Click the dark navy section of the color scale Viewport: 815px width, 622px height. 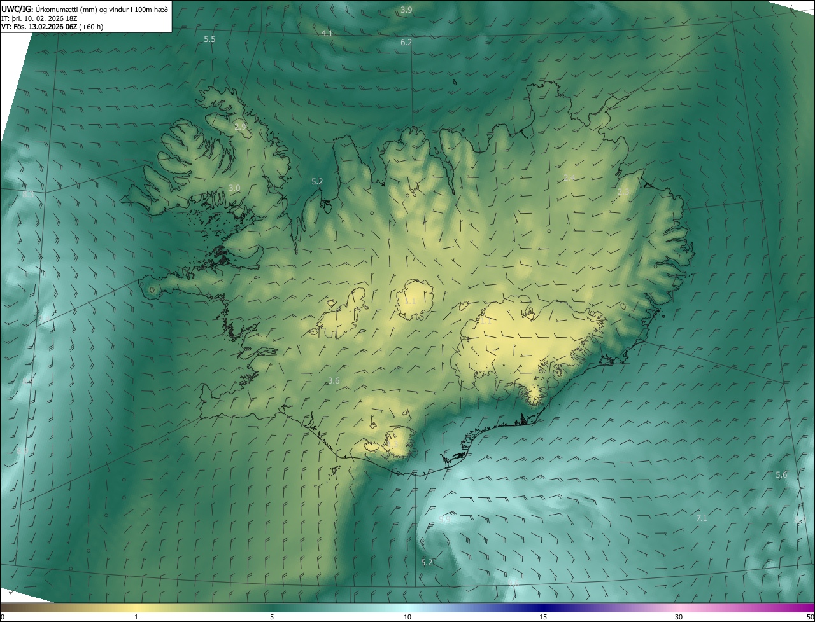(543, 607)
